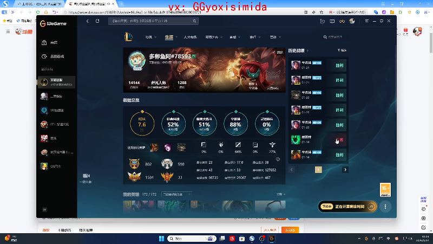Select League of Legends in recent games
433x244 pixels.
click(56, 82)
